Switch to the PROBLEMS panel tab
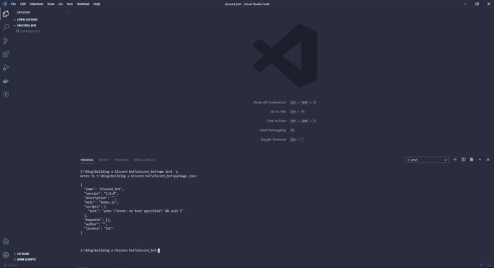 point(122,159)
